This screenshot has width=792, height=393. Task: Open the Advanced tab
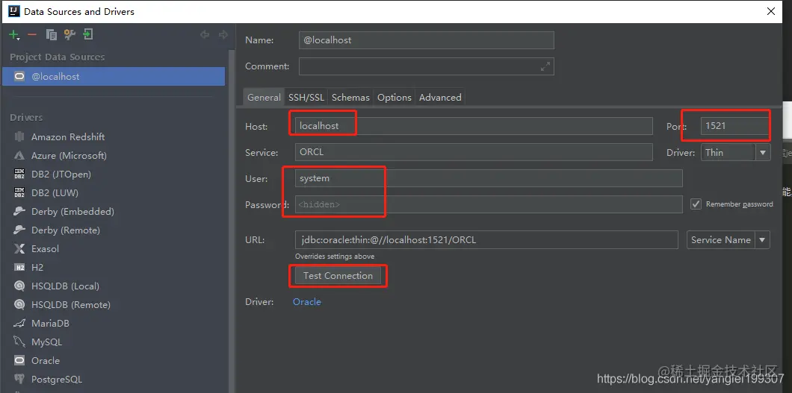coord(440,97)
